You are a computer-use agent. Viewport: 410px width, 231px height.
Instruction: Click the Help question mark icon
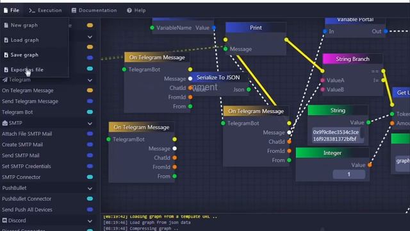(x=129, y=10)
